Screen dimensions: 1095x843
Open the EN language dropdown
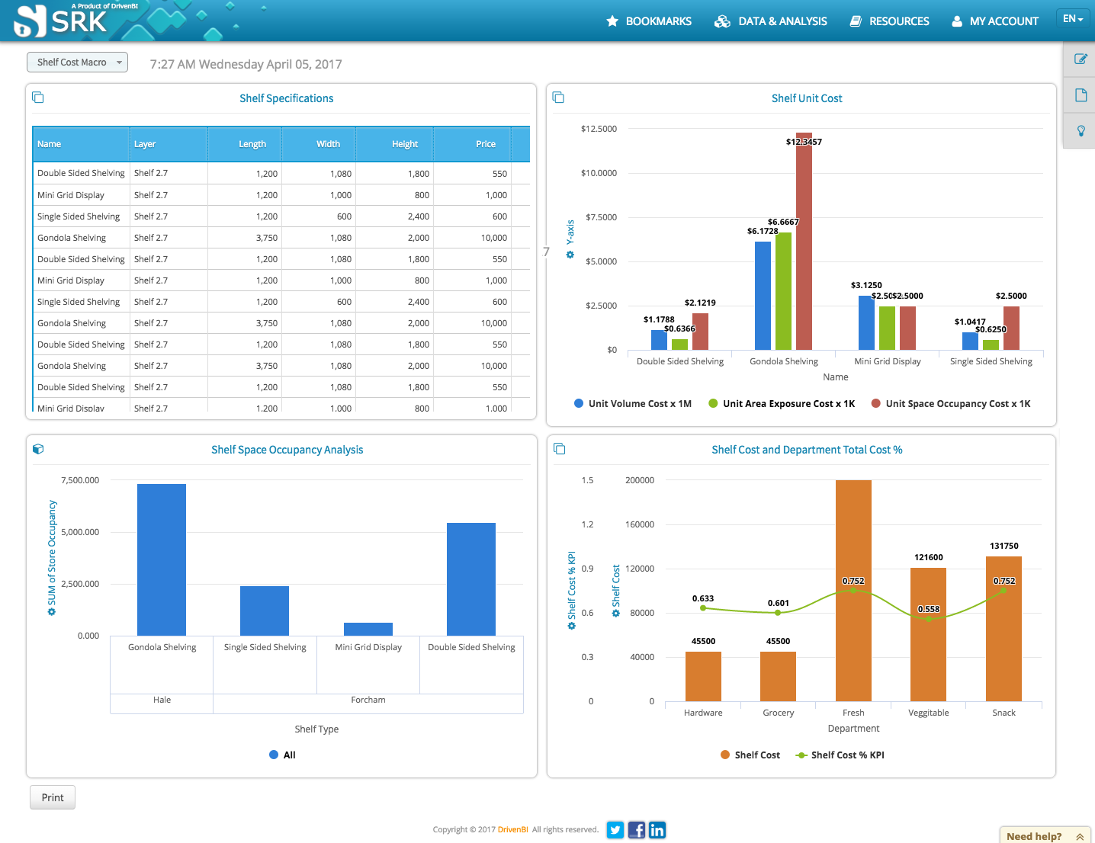tap(1073, 19)
